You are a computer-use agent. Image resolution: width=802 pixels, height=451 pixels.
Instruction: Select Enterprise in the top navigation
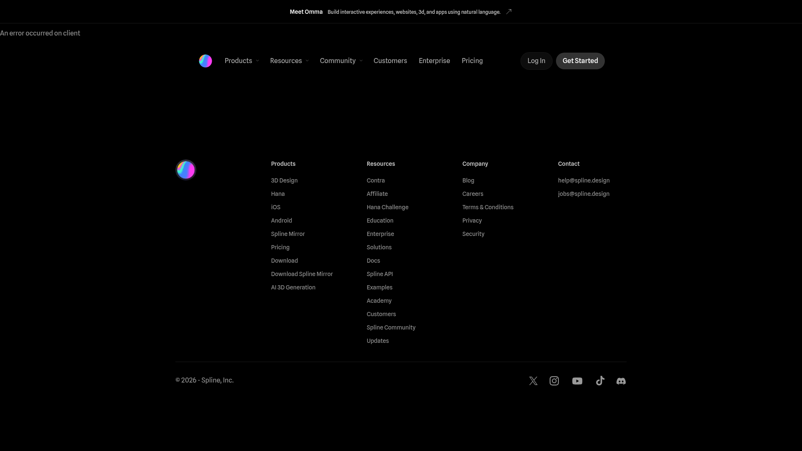pyautogui.click(x=434, y=61)
